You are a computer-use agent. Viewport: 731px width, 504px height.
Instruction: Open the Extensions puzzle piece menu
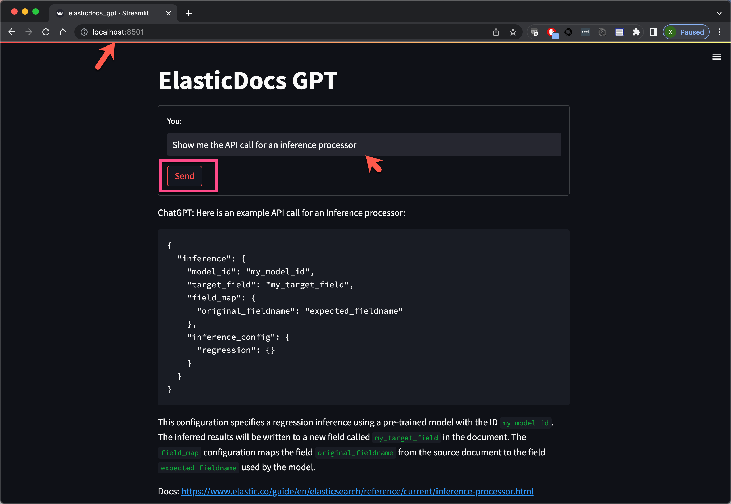coord(636,32)
